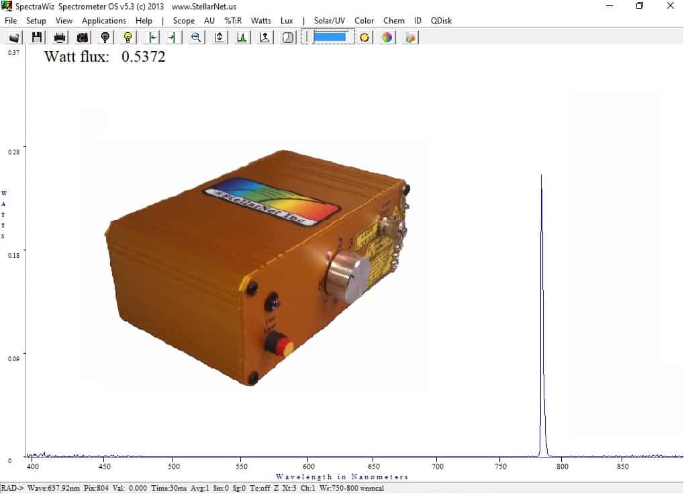Click the laser peak near 785 nm

[542, 315]
